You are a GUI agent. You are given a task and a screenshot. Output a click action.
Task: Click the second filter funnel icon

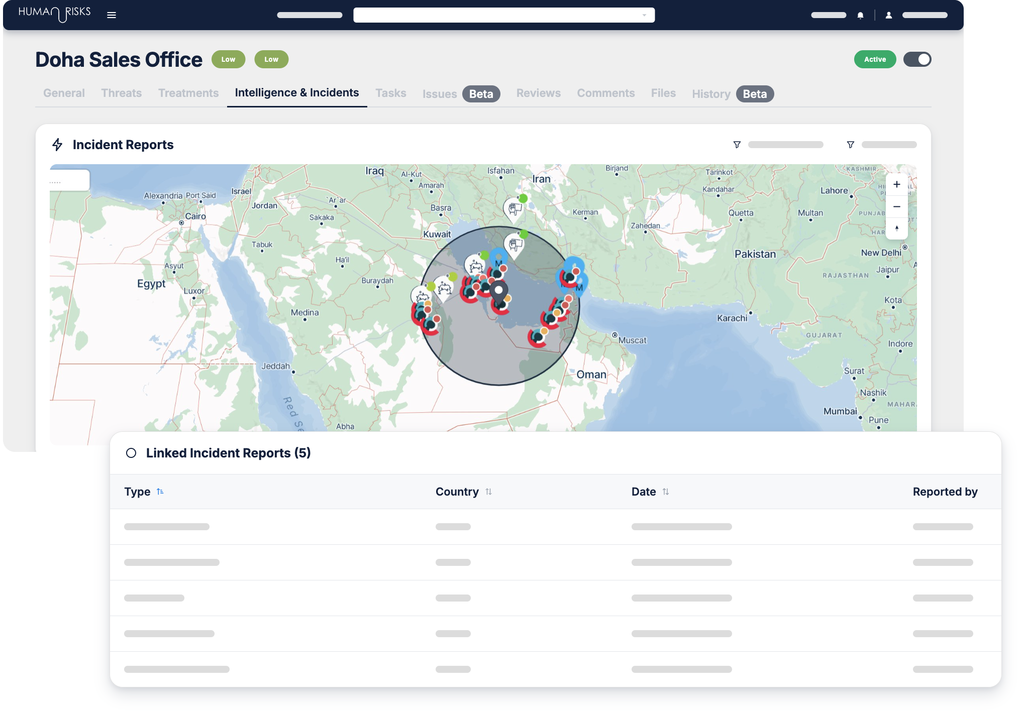(x=850, y=145)
